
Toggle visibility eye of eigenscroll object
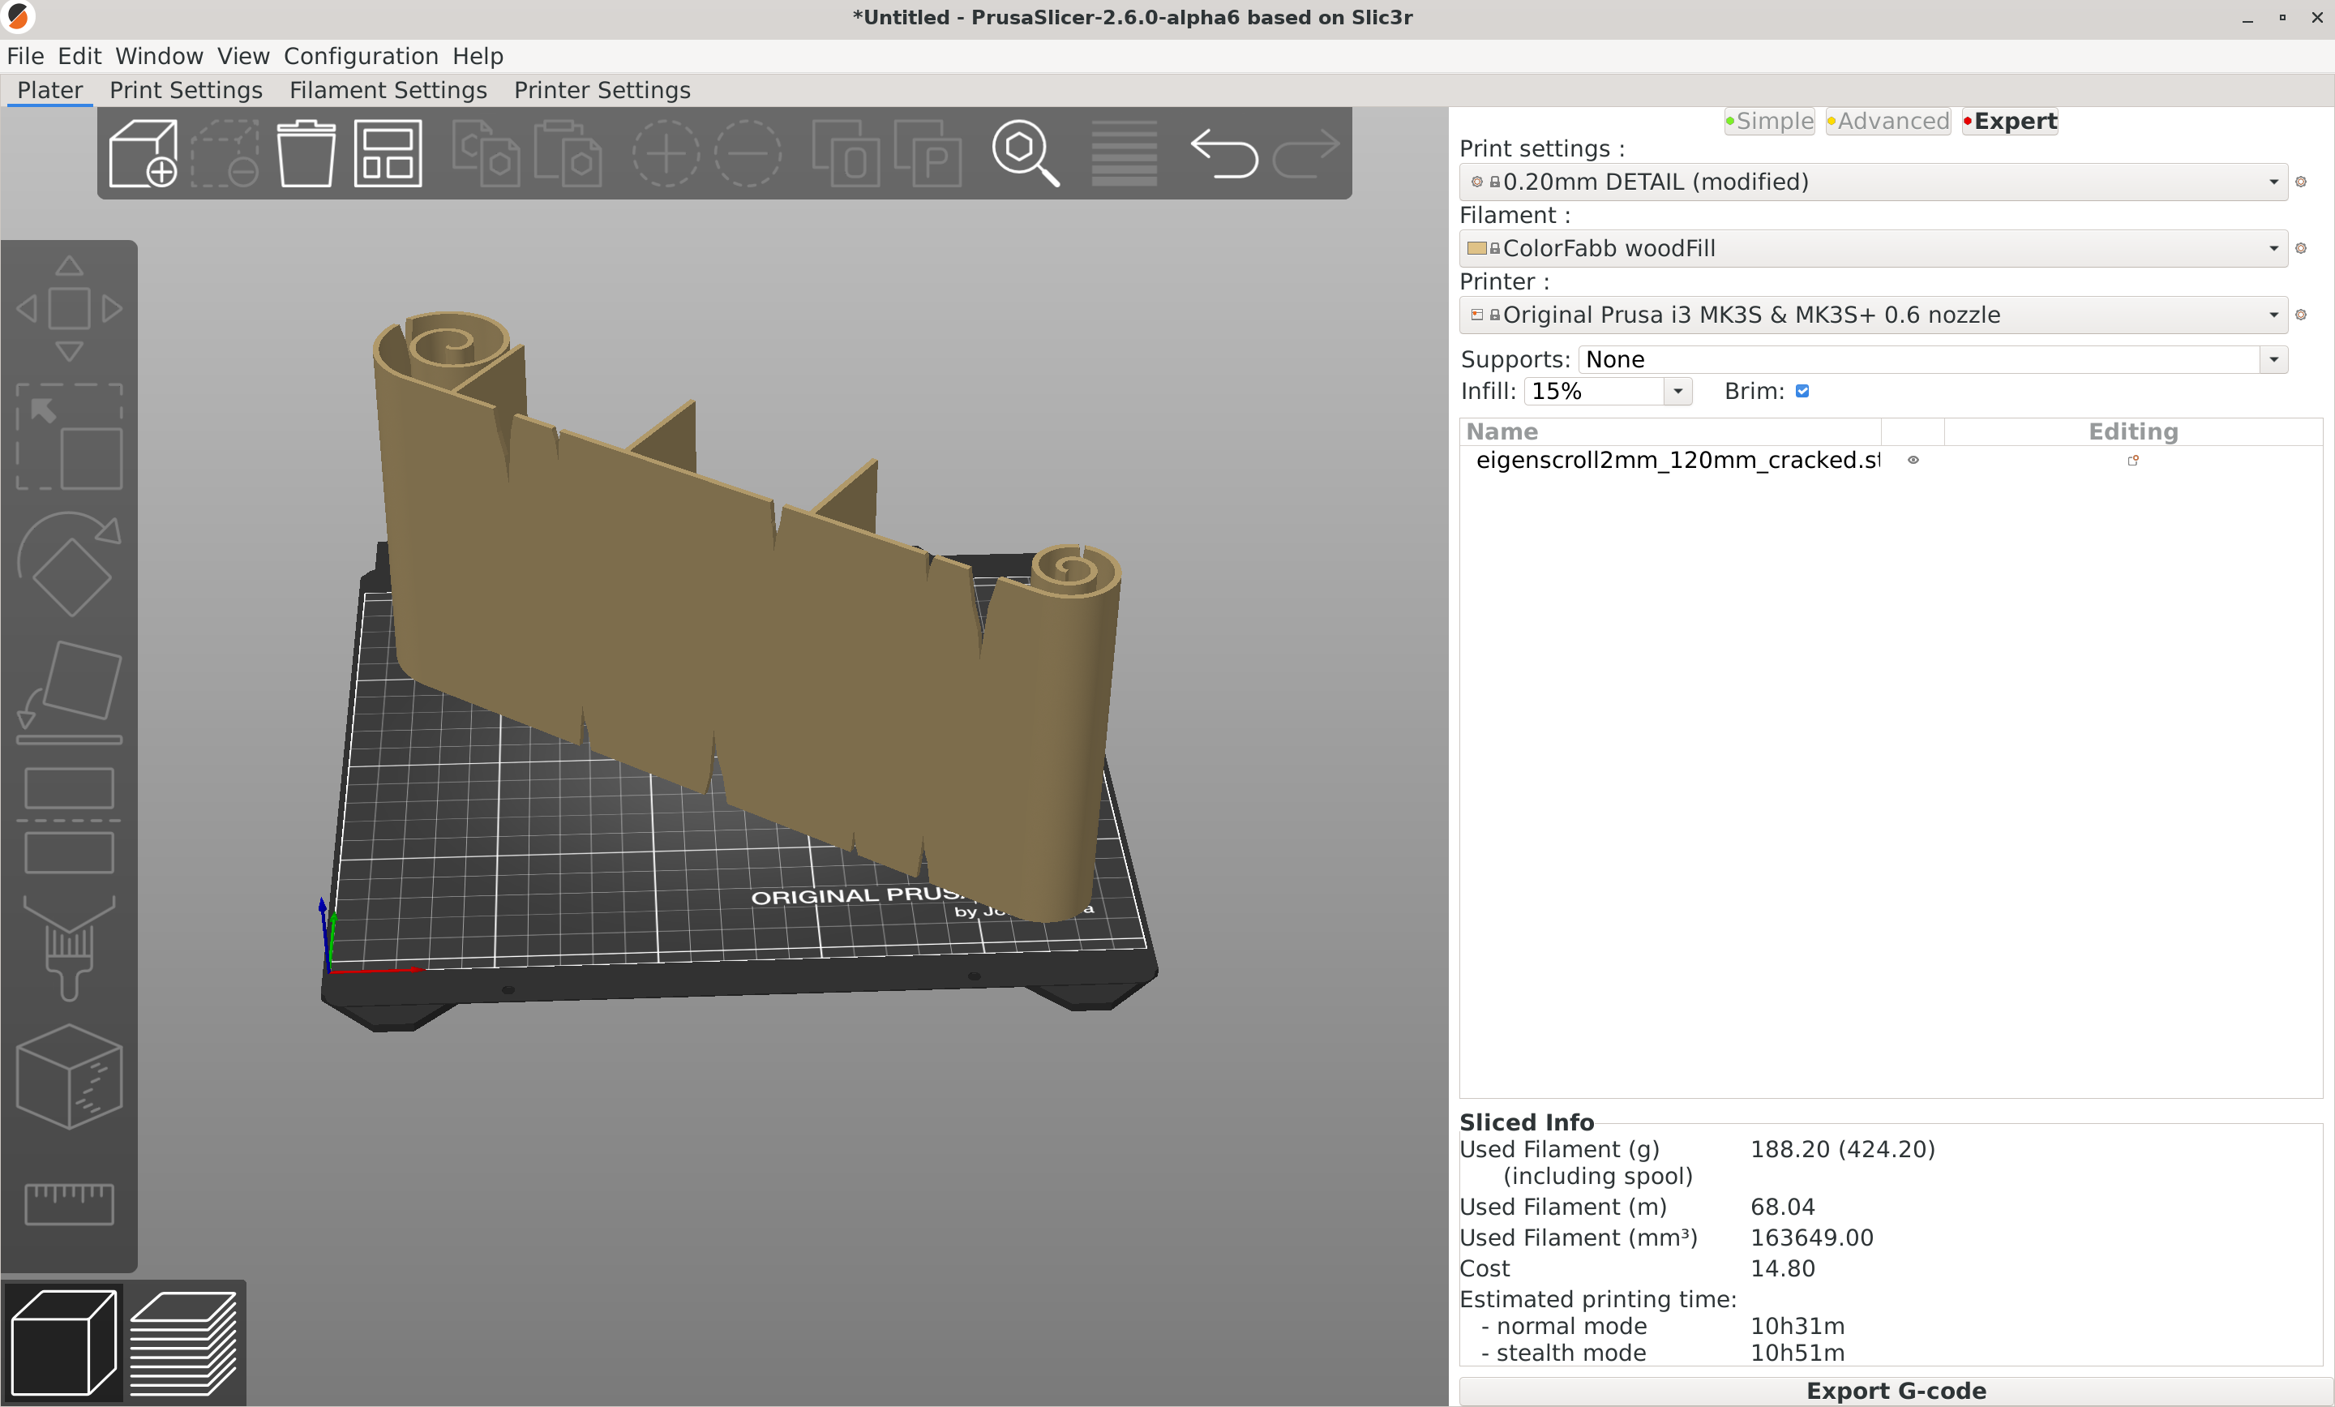(1913, 460)
